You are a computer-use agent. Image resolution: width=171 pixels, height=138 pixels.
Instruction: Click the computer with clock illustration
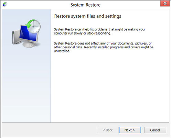(26, 33)
